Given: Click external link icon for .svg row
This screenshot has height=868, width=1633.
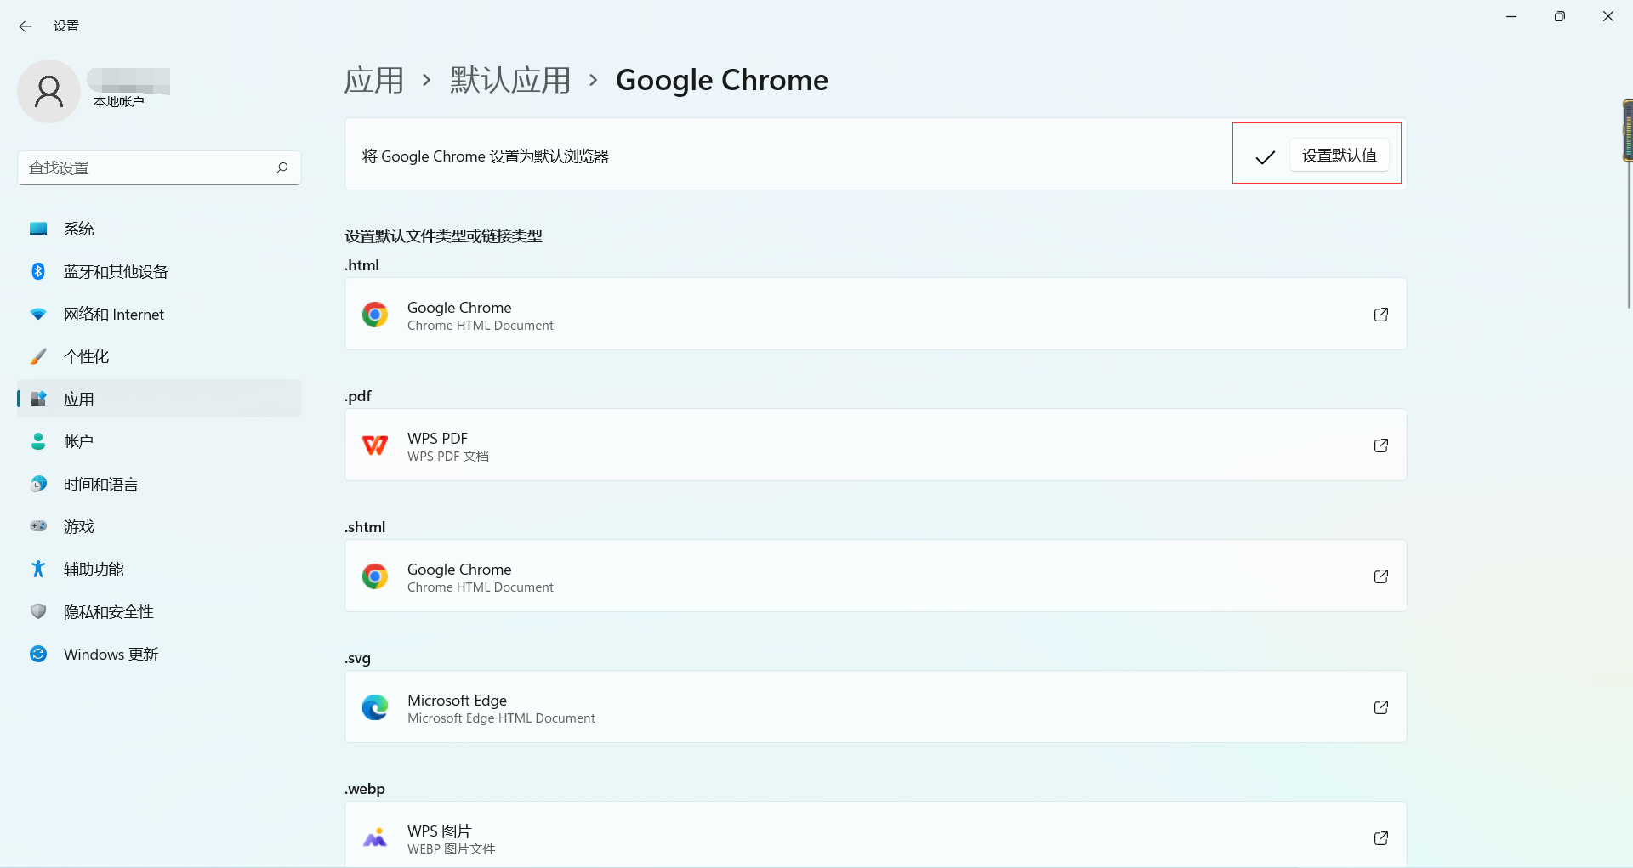Looking at the screenshot, I should click(x=1381, y=707).
